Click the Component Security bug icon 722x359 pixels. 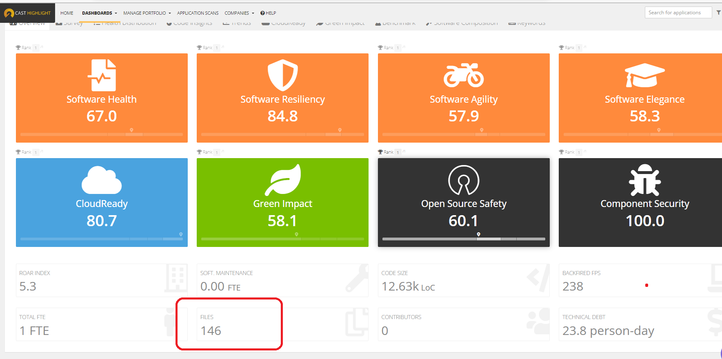click(645, 180)
